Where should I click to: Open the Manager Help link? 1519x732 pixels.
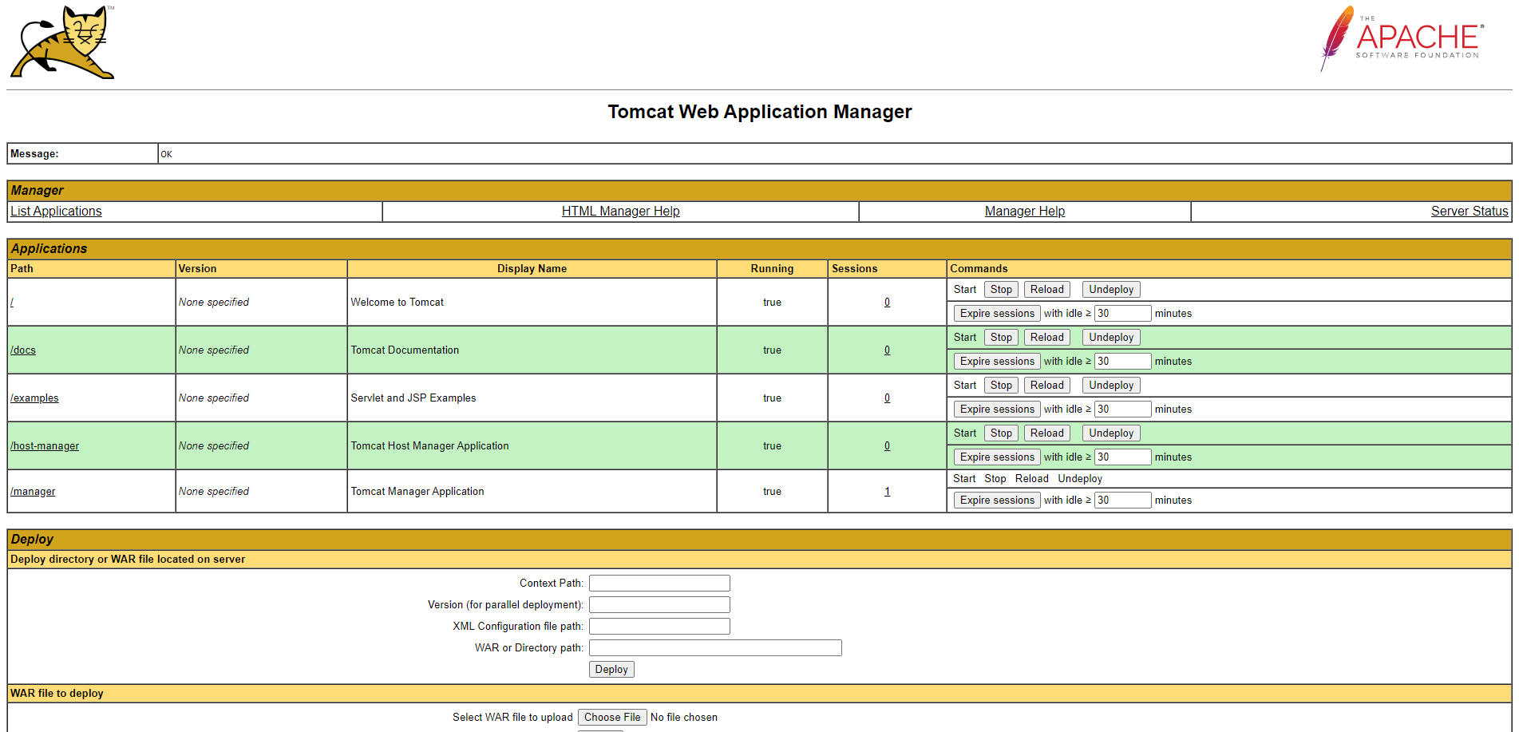(x=1024, y=211)
